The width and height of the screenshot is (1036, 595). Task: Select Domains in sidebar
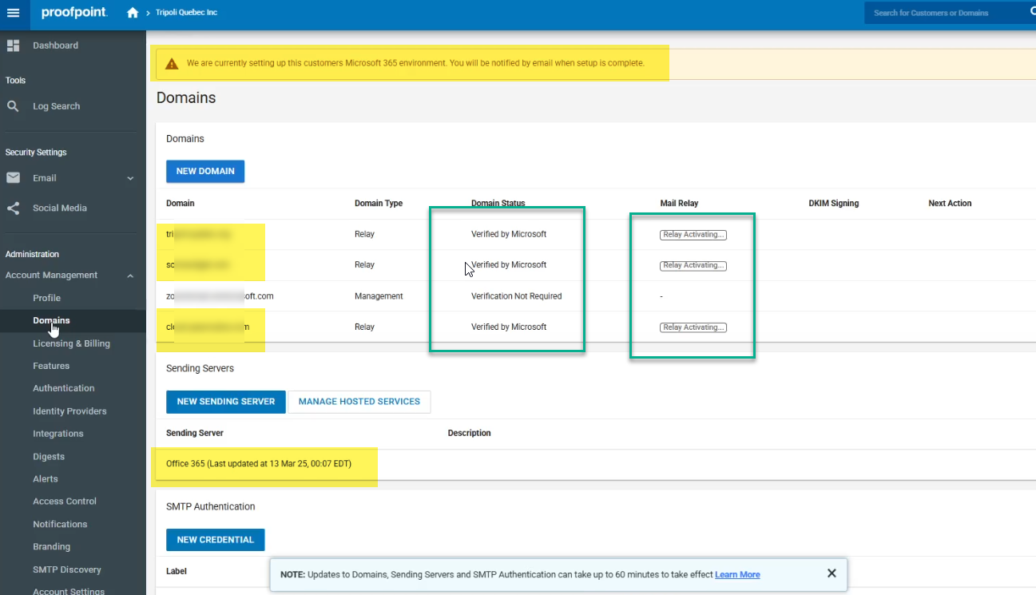(x=51, y=320)
